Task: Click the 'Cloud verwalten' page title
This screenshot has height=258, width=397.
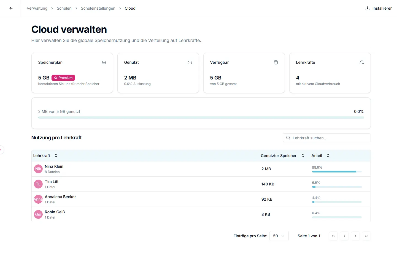Action: click(69, 30)
